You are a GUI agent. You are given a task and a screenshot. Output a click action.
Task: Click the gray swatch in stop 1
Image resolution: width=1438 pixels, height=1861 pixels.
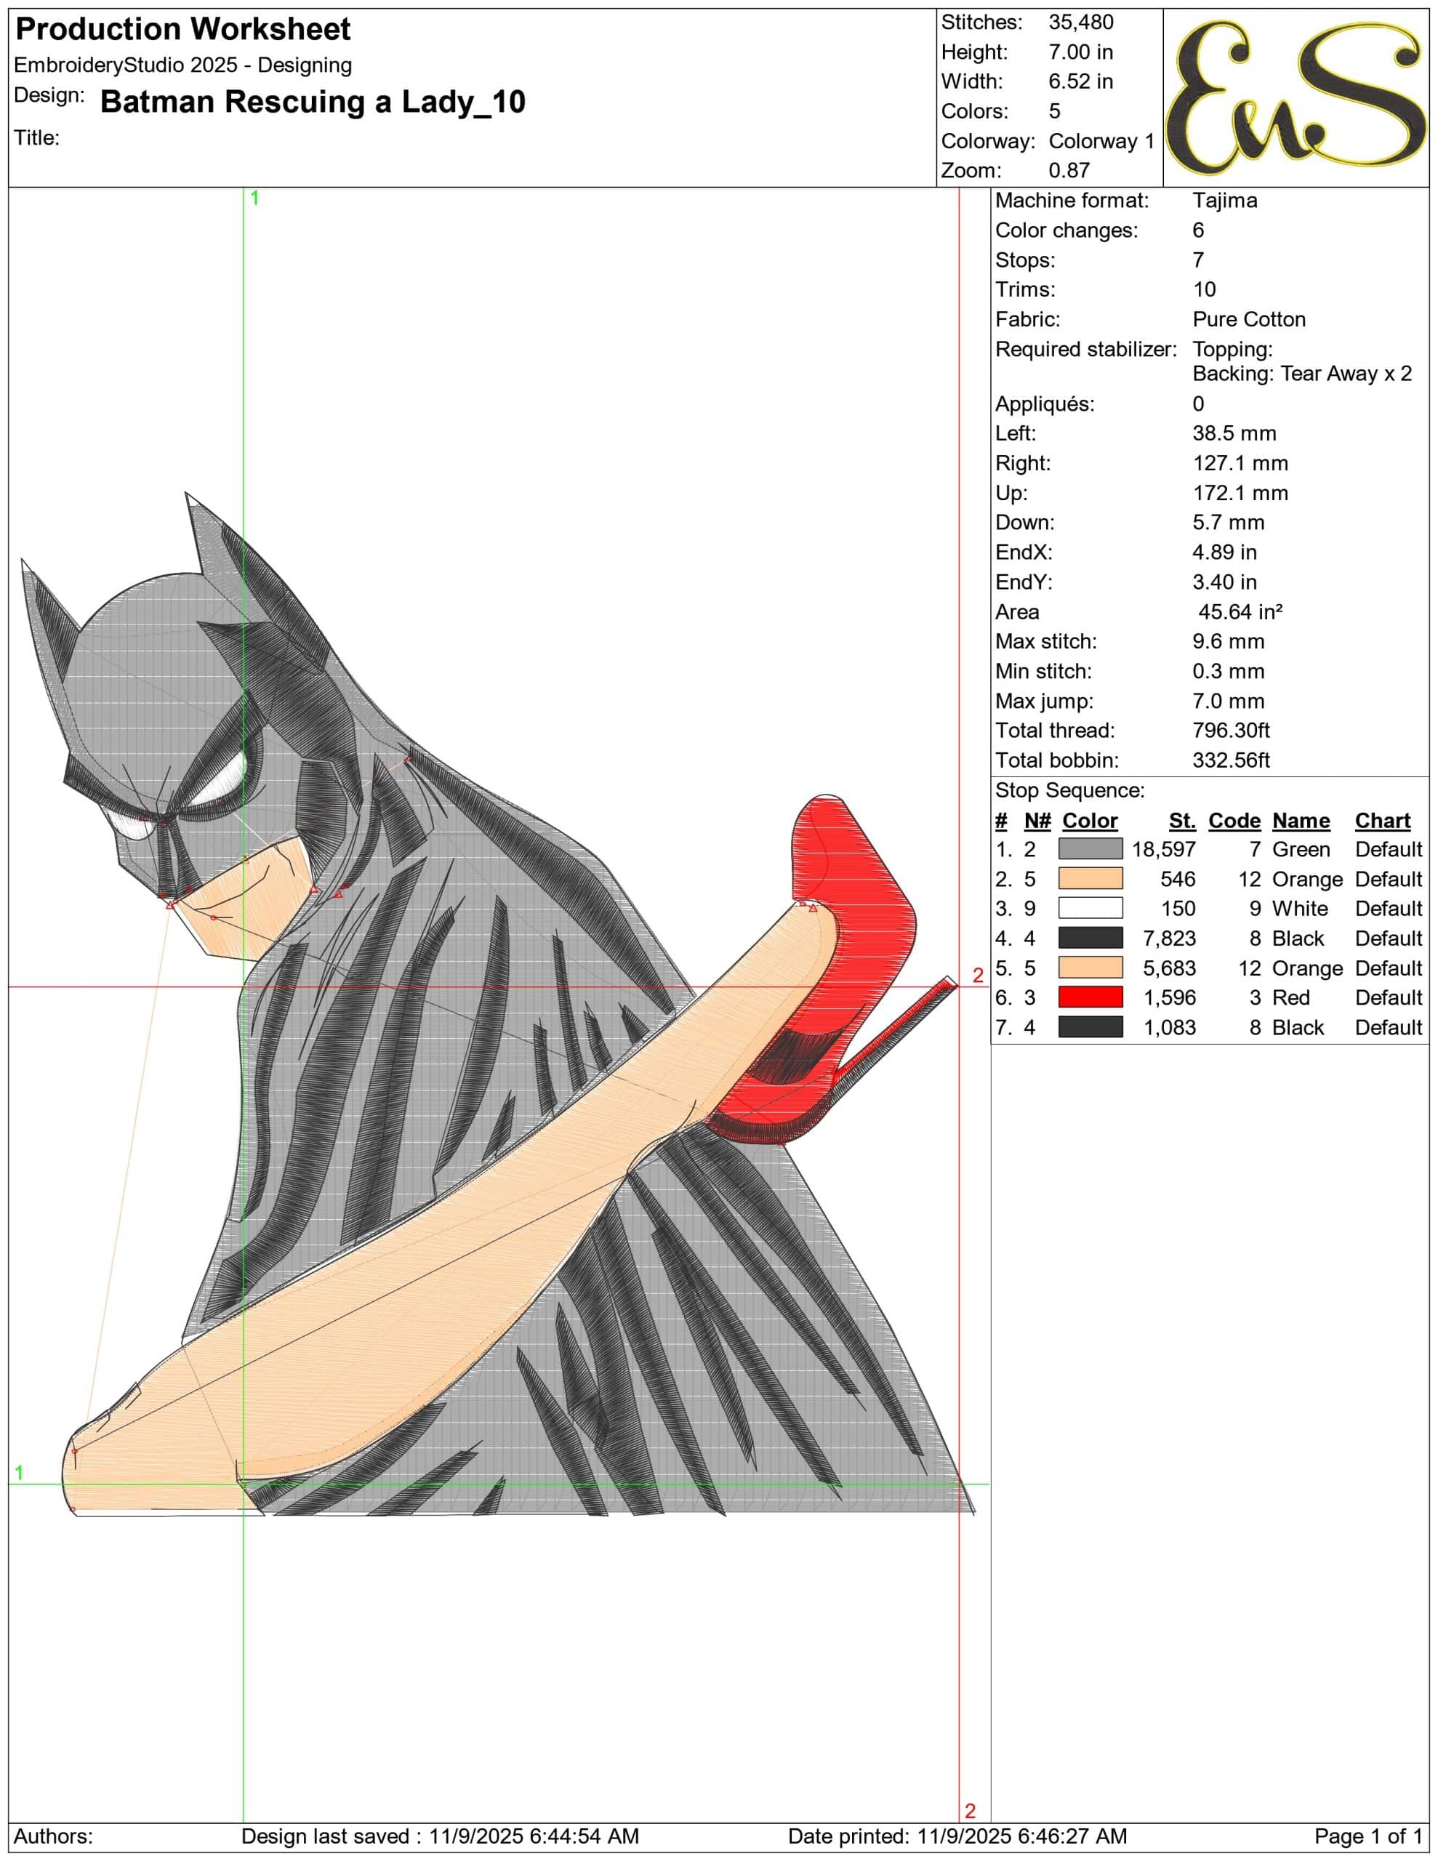[1090, 848]
